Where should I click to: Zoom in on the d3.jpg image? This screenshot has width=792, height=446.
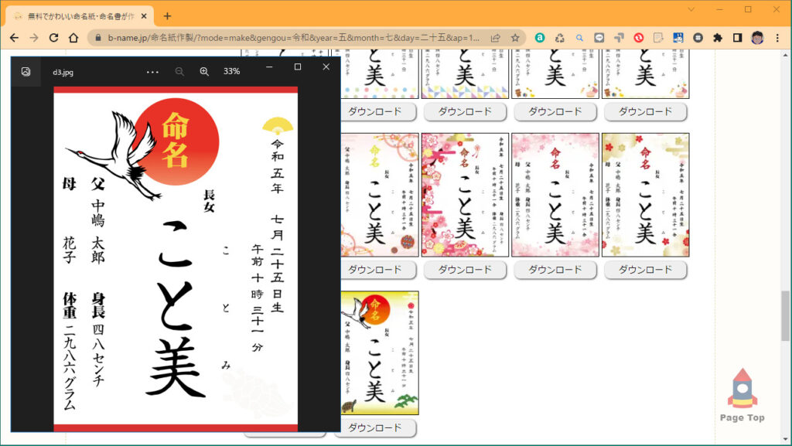click(204, 71)
